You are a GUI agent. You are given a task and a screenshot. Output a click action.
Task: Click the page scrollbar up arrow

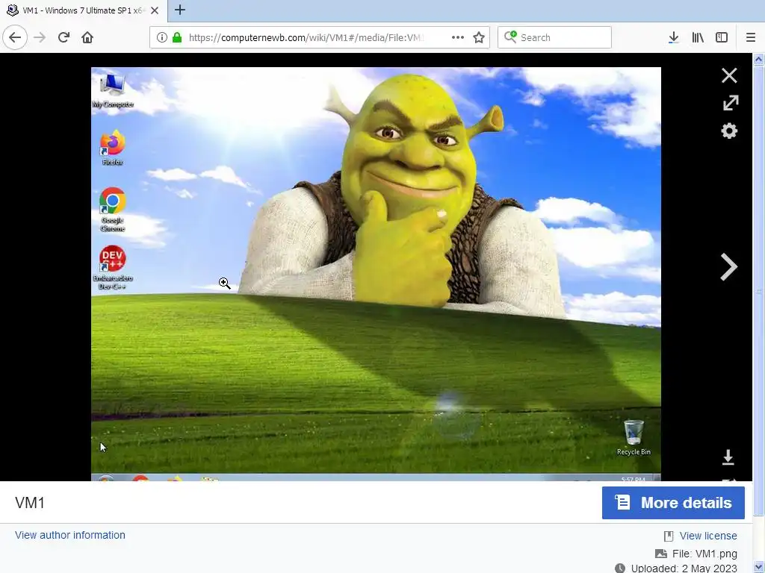759,60
